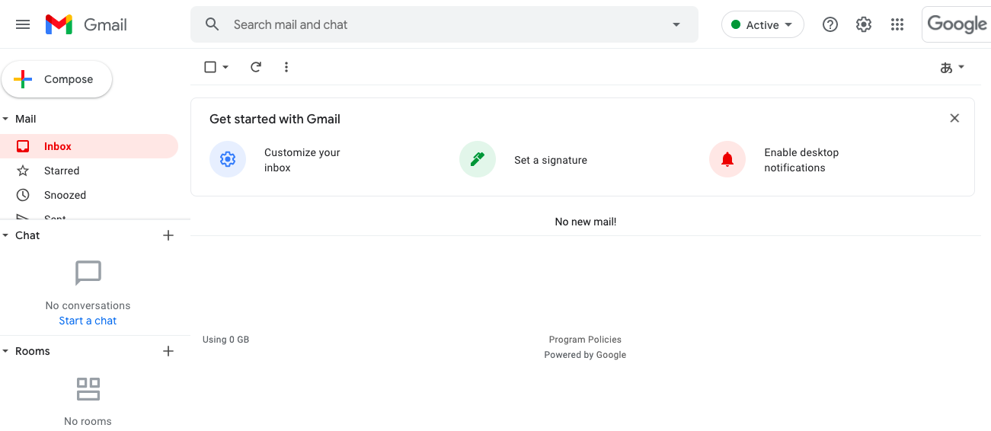Image resolution: width=991 pixels, height=431 pixels.
Task: Open the Settings gear icon
Action: point(864,24)
